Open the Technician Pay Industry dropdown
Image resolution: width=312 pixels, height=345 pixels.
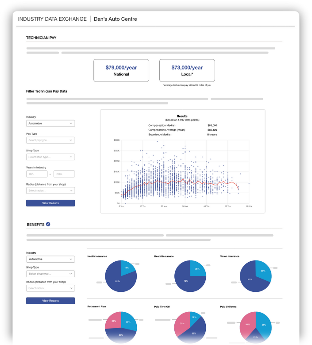tap(50, 124)
